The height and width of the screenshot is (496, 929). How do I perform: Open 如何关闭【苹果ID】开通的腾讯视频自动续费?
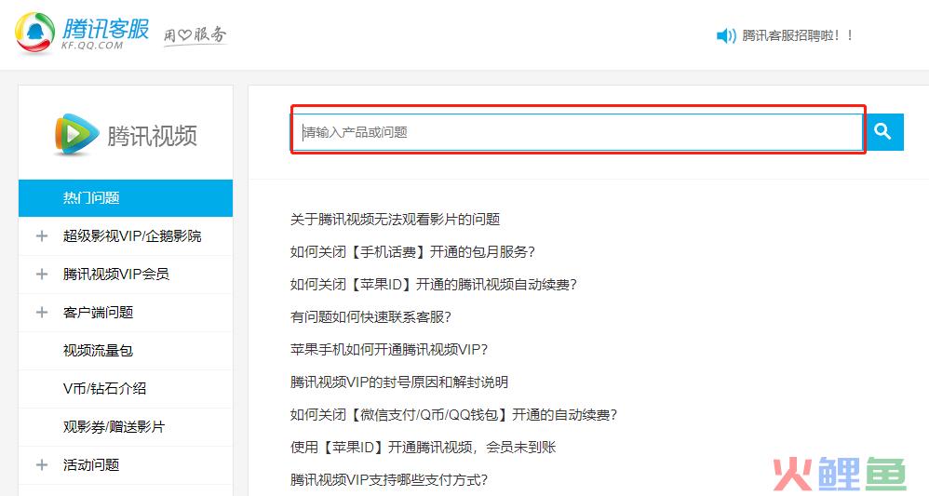point(433,285)
